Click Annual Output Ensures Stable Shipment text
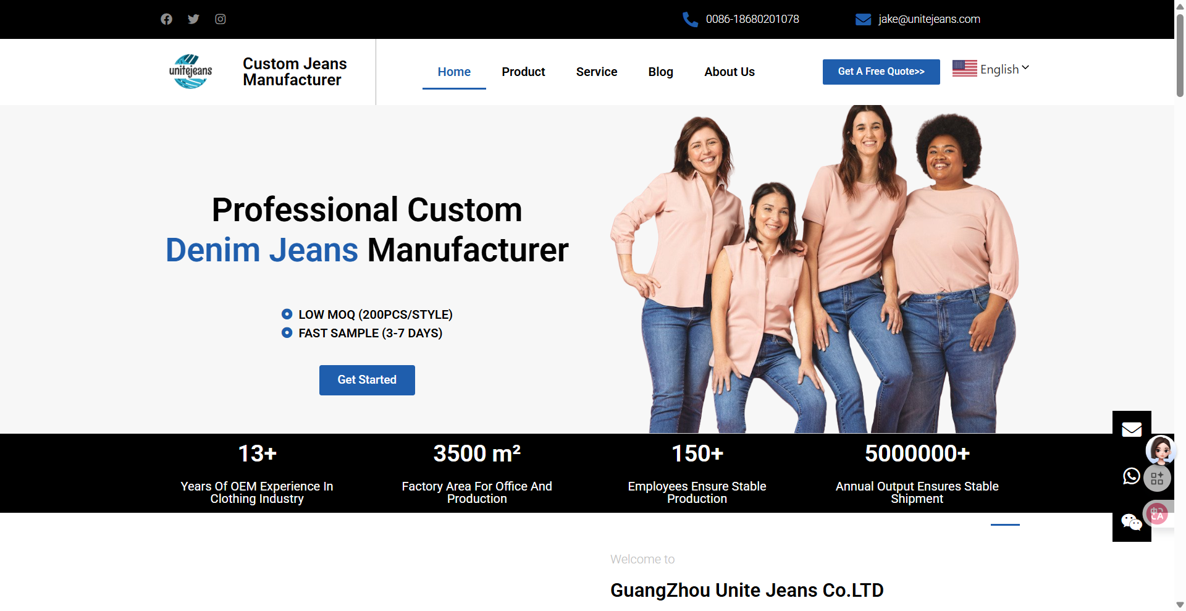Viewport: 1186px width, 611px height. point(917,492)
